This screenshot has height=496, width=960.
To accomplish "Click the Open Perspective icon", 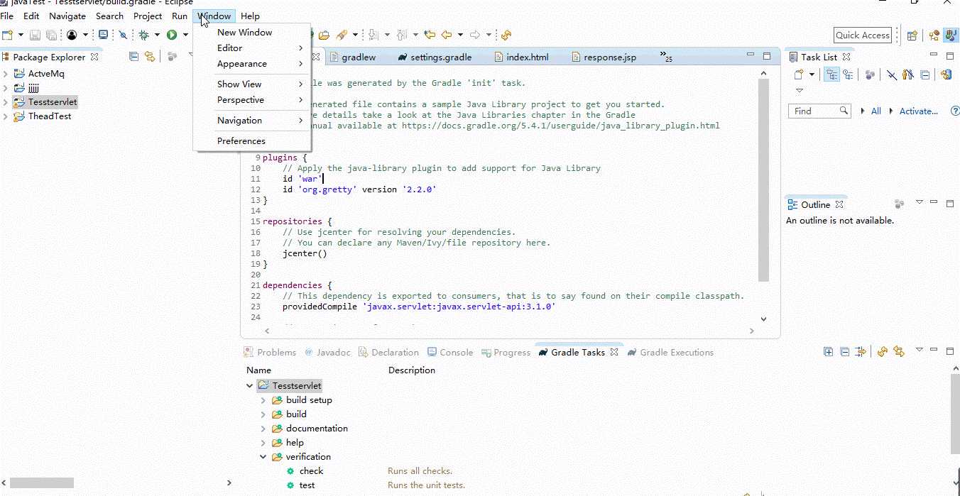I will (x=912, y=35).
